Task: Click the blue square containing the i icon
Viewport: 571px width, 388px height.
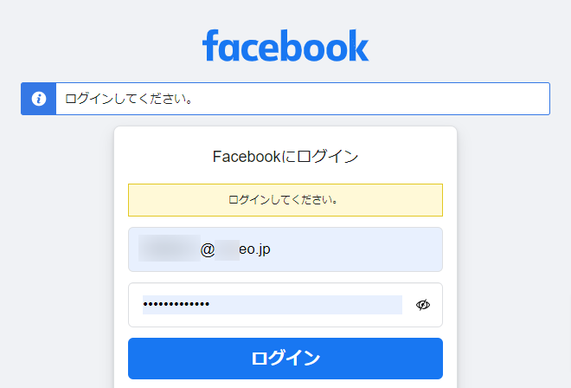Action: 39,99
